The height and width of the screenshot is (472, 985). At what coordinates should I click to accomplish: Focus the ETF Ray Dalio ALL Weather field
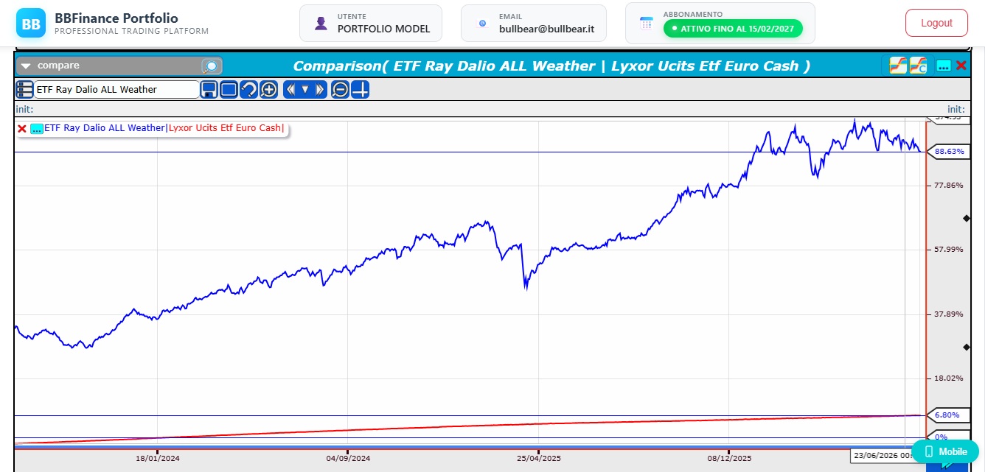pyautogui.click(x=116, y=90)
